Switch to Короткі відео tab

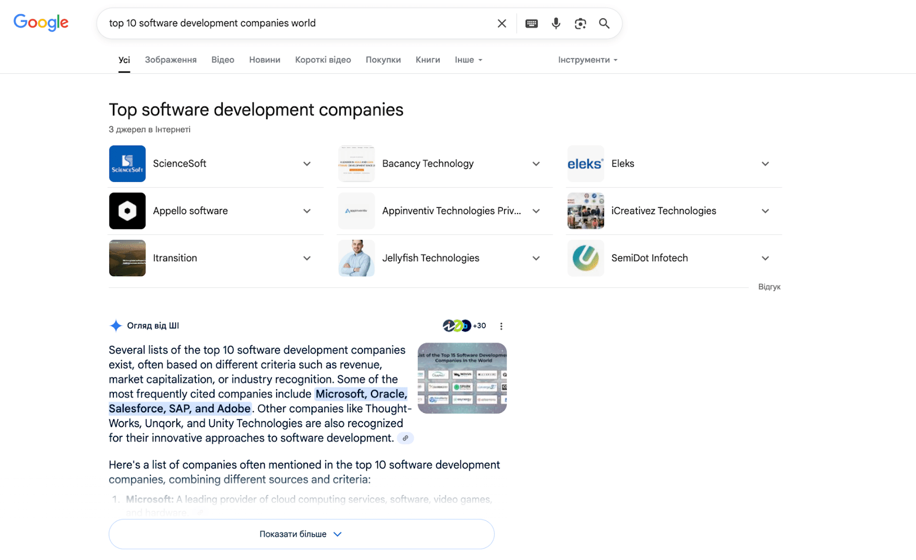pos(323,60)
